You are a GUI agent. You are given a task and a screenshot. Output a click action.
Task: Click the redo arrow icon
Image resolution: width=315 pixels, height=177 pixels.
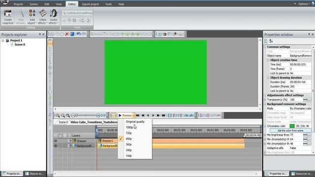coord(84,34)
